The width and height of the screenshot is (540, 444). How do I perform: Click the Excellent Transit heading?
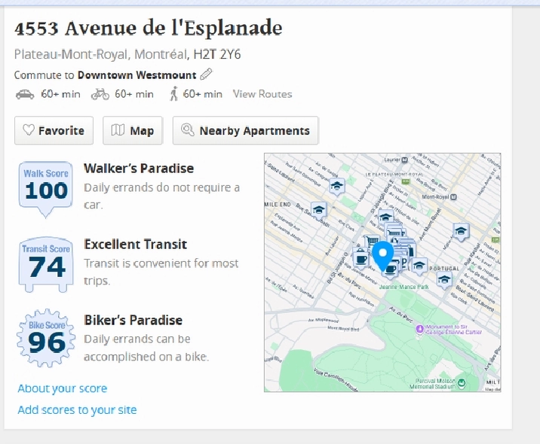coord(135,245)
